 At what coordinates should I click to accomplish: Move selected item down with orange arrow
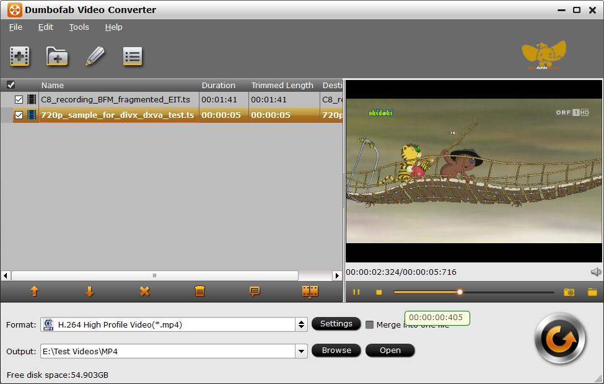pyautogui.click(x=89, y=292)
